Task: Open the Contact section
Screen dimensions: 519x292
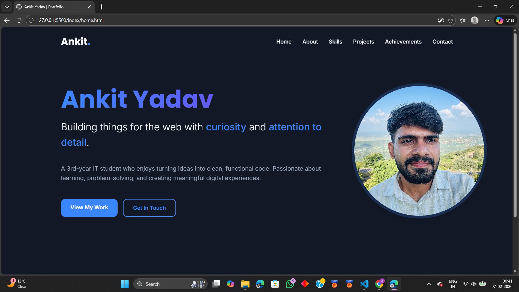Action: click(x=443, y=42)
